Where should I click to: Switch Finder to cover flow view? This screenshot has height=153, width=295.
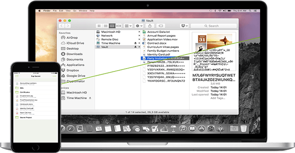119,26
